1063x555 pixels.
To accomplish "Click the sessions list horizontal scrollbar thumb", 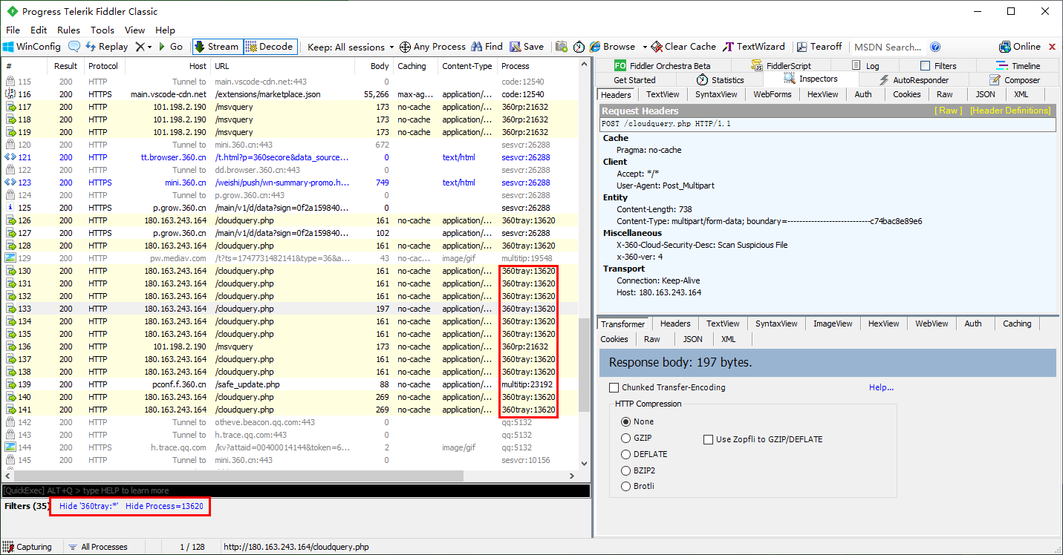I will [x=238, y=476].
